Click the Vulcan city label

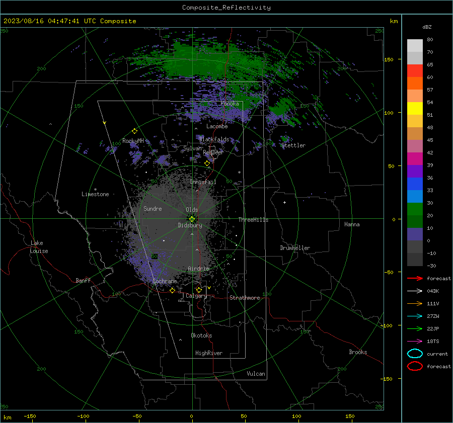point(256,374)
